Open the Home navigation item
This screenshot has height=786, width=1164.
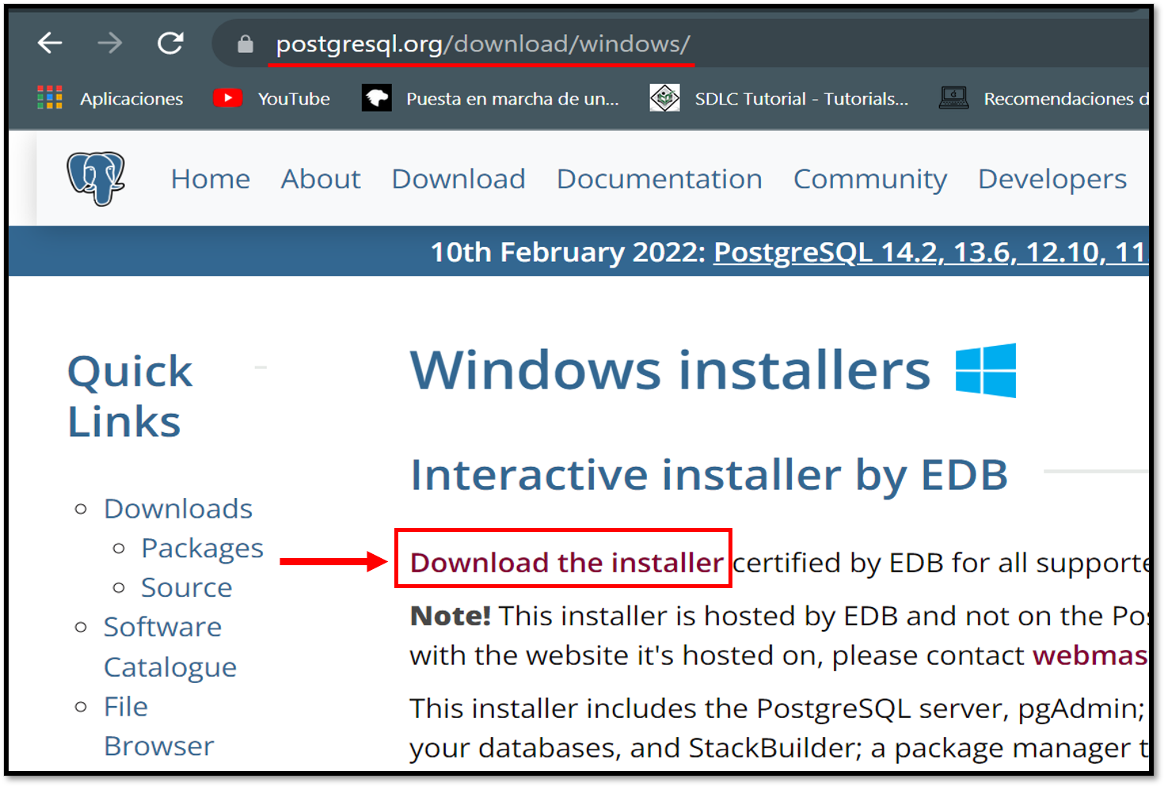211,179
